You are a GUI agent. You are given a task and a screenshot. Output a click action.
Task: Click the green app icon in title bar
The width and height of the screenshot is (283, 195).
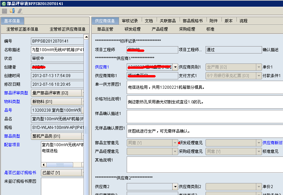coord(3,3)
